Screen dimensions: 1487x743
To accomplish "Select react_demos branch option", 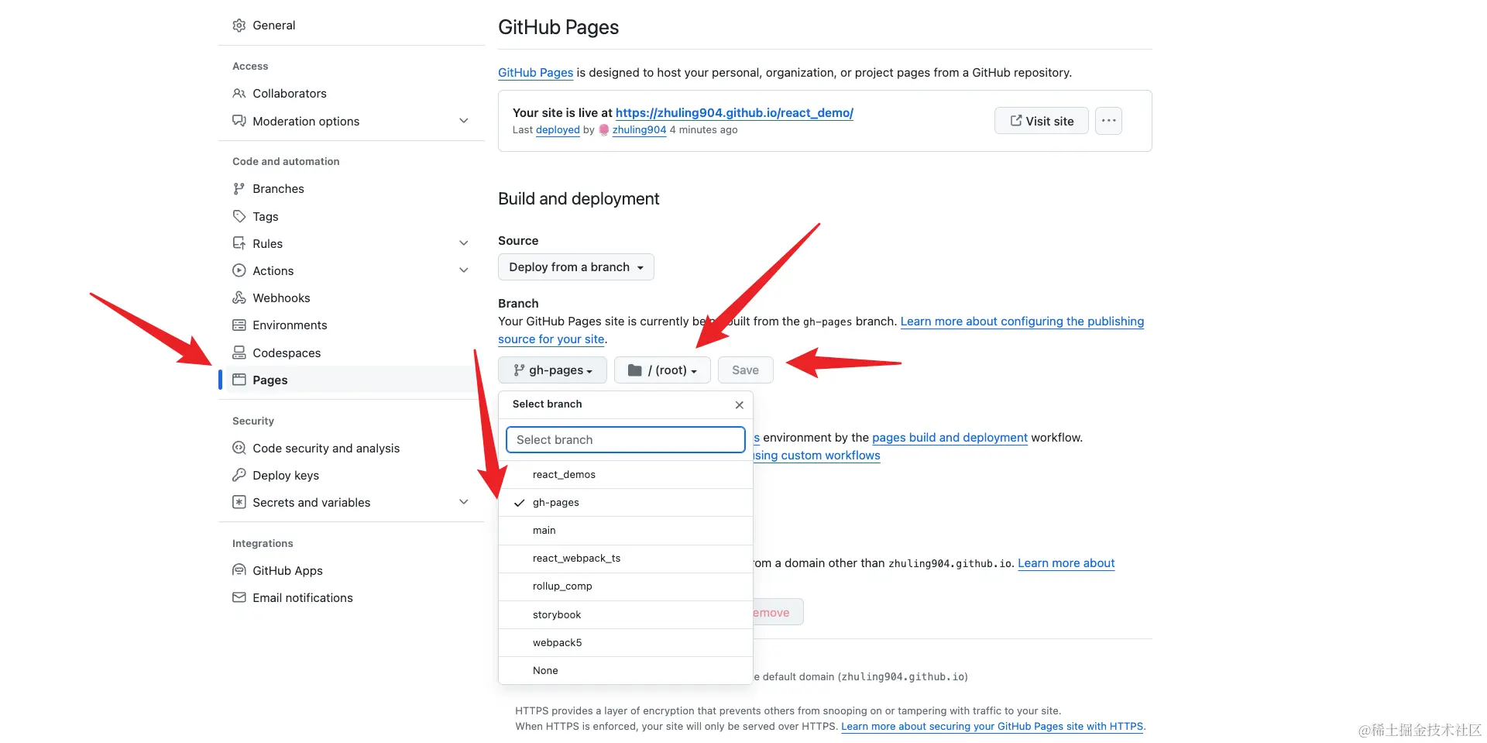I will click(626, 475).
